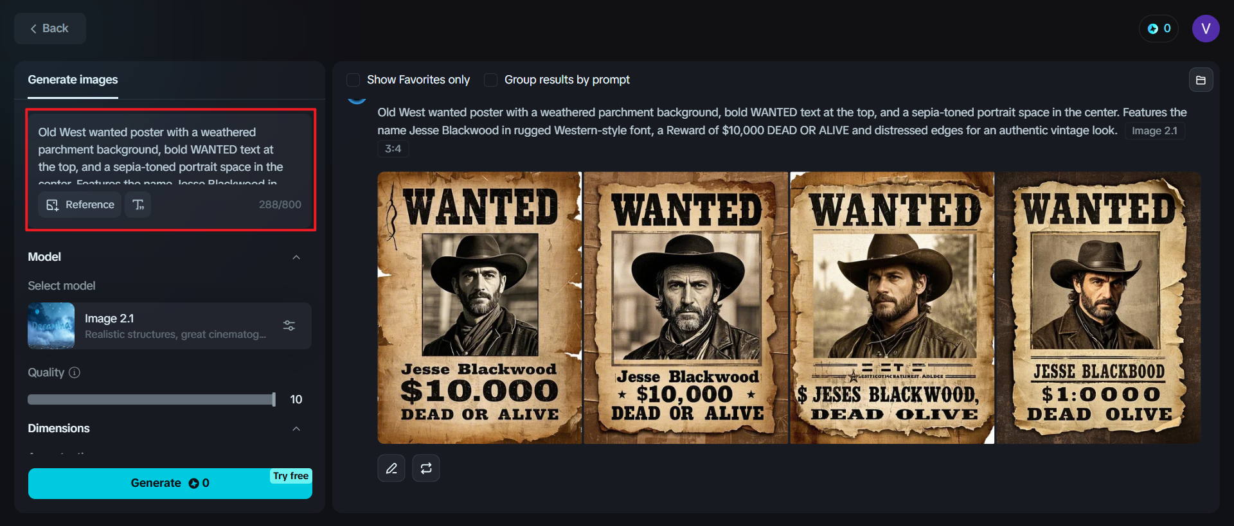
Task: Click the Image 2.1 label next to the prompt
Action: [1154, 130]
